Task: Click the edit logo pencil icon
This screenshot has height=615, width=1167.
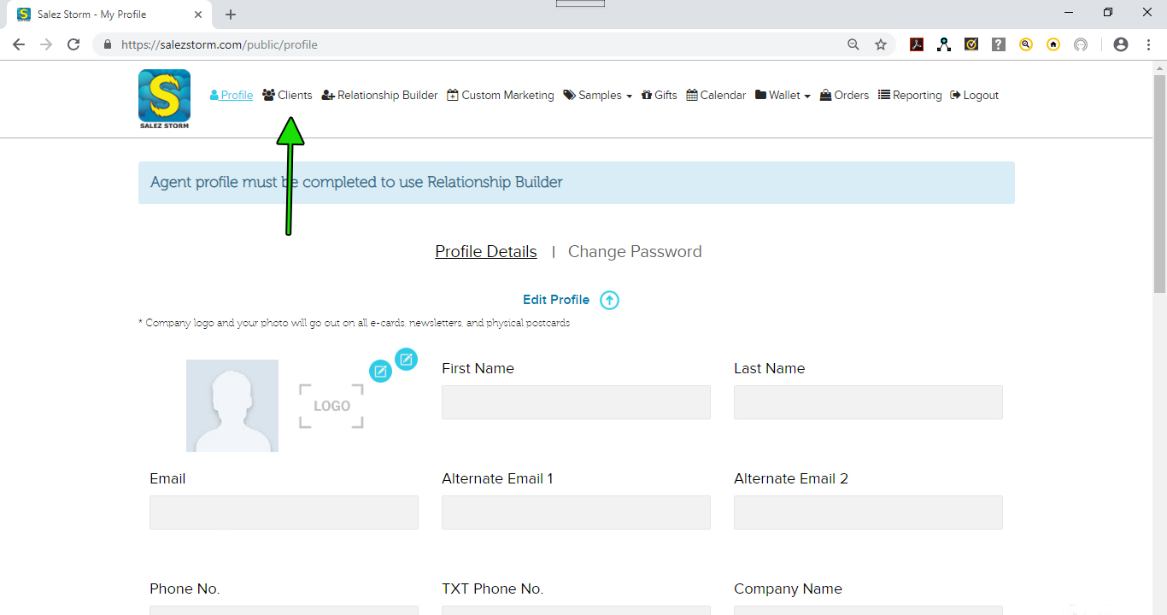Action: click(407, 359)
